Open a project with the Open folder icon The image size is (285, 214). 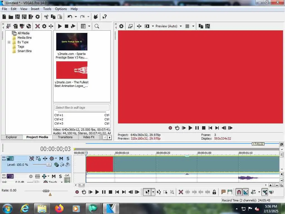coord(11,17)
